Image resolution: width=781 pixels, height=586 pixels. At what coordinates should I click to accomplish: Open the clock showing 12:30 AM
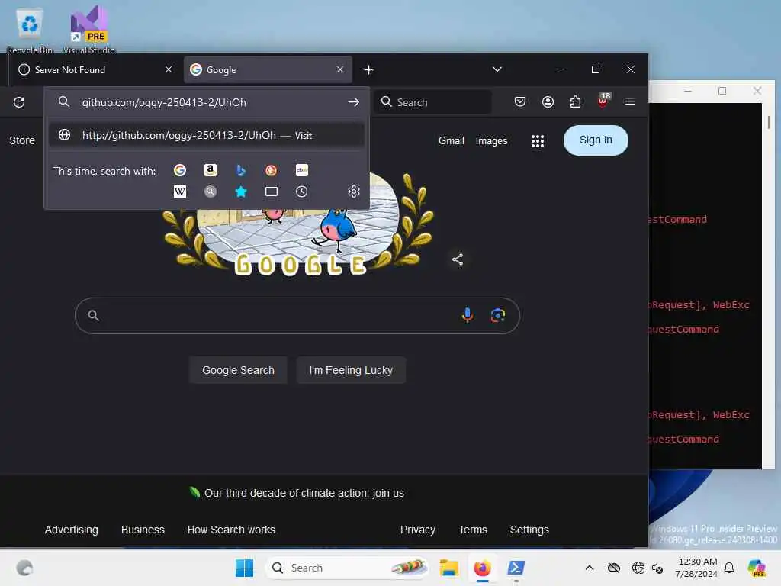696,568
